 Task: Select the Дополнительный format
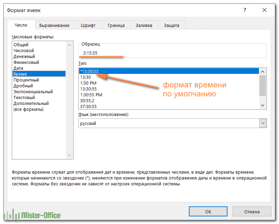[39, 104]
